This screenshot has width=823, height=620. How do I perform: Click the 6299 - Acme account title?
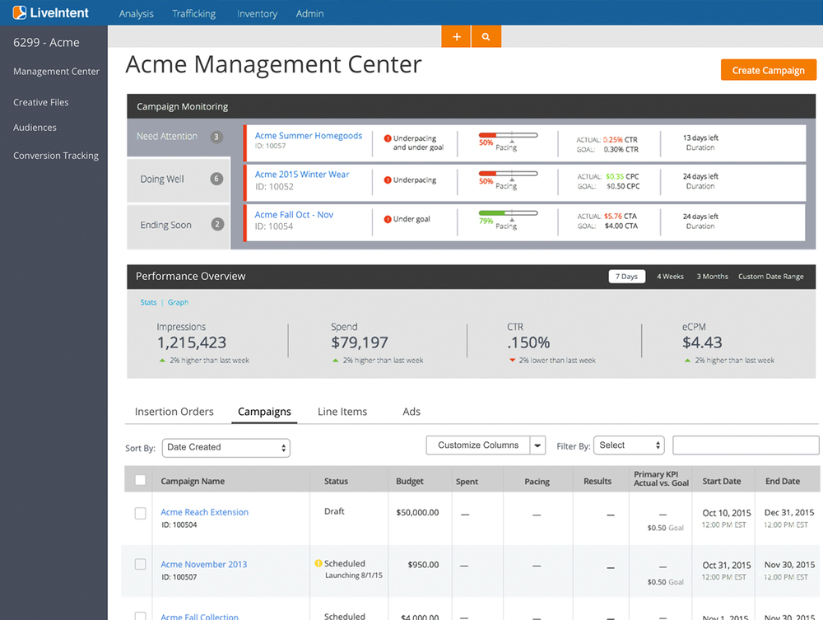(46, 43)
